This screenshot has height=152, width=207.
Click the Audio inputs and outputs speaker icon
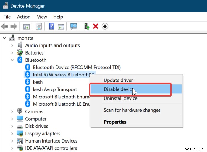click(20, 45)
